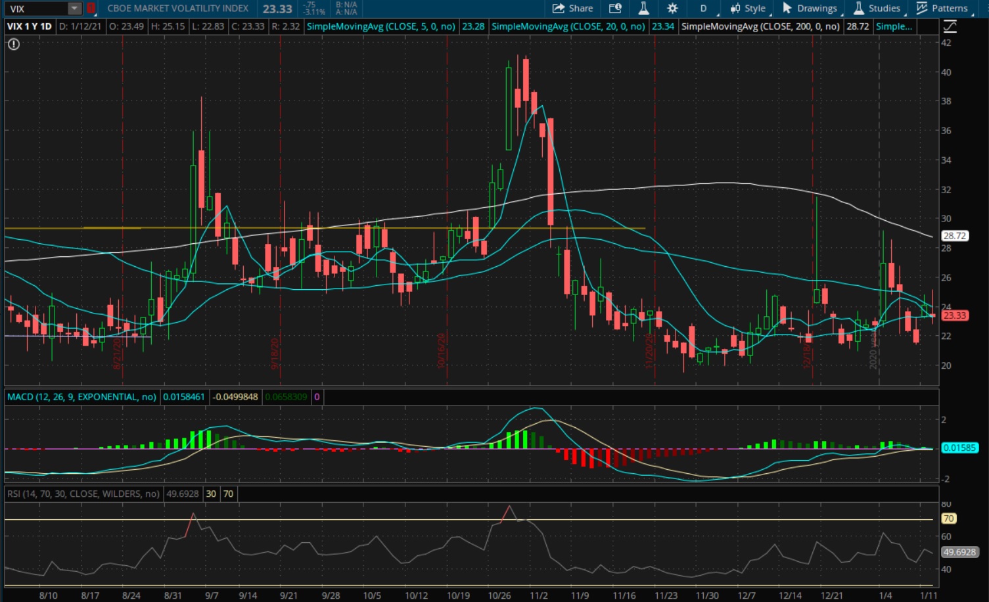Image resolution: width=989 pixels, height=602 pixels.
Task: Click the MACD (12, 26, 9, EXPONENTIAL, no) label
Action: 82,397
